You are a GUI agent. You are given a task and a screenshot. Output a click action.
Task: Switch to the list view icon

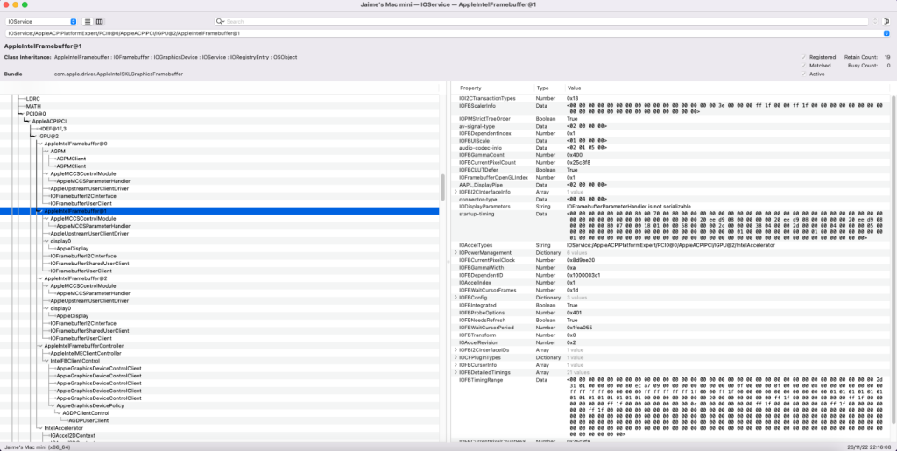tap(88, 20)
